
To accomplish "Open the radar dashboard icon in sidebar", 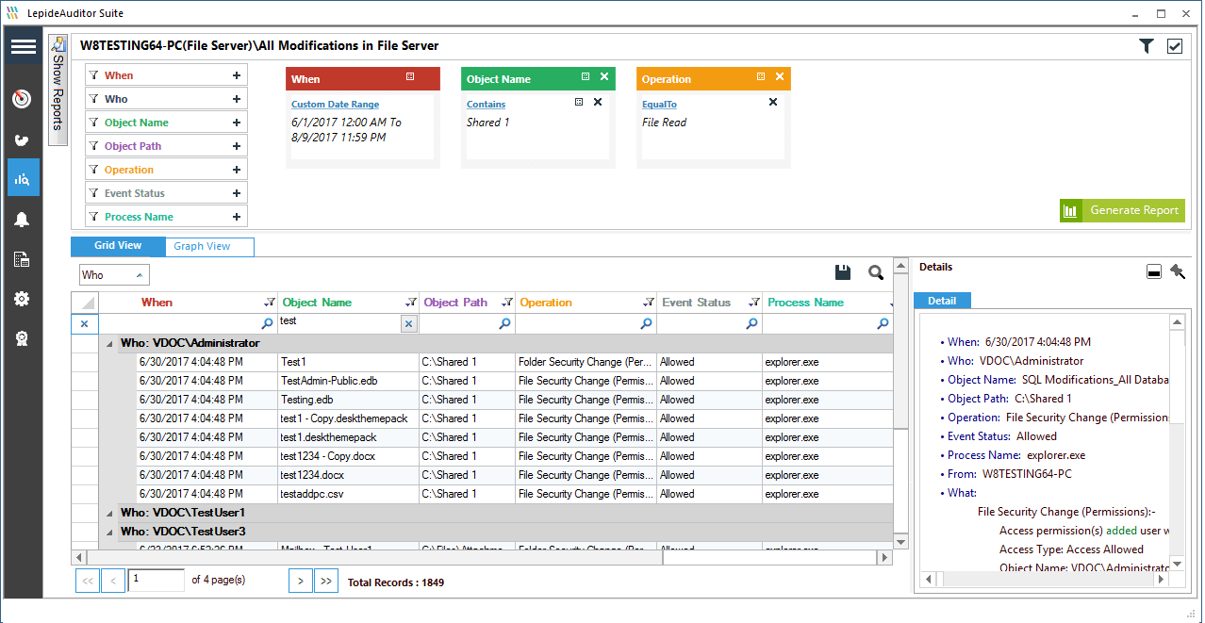I will 23,99.
